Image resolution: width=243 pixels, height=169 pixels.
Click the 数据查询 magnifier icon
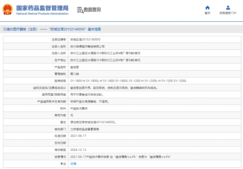pyautogui.click(x=80, y=10)
